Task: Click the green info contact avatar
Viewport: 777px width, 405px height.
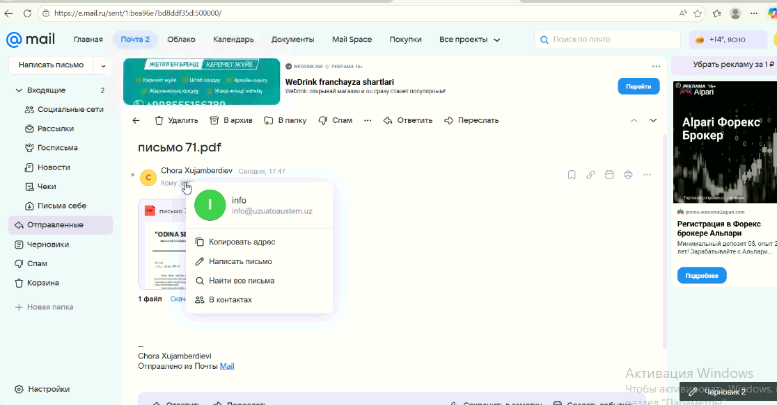Action: (x=210, y=205)
